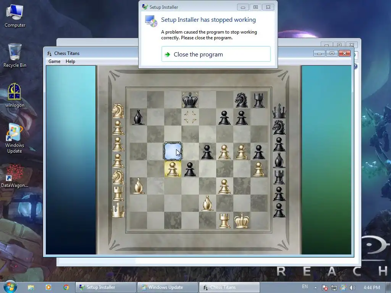391x293 pixels.
Task: Click the EN language indicator in the taskbar
Action: click(x=305, y=287)
